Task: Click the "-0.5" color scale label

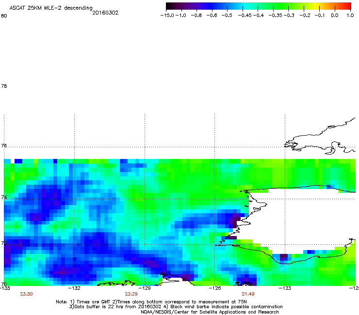Action: pos(227,16)
